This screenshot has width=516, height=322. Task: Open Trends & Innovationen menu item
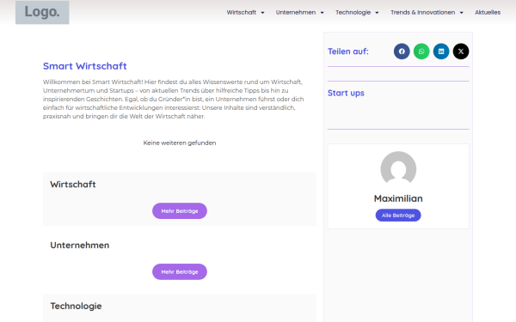click(x=422, y=13)
